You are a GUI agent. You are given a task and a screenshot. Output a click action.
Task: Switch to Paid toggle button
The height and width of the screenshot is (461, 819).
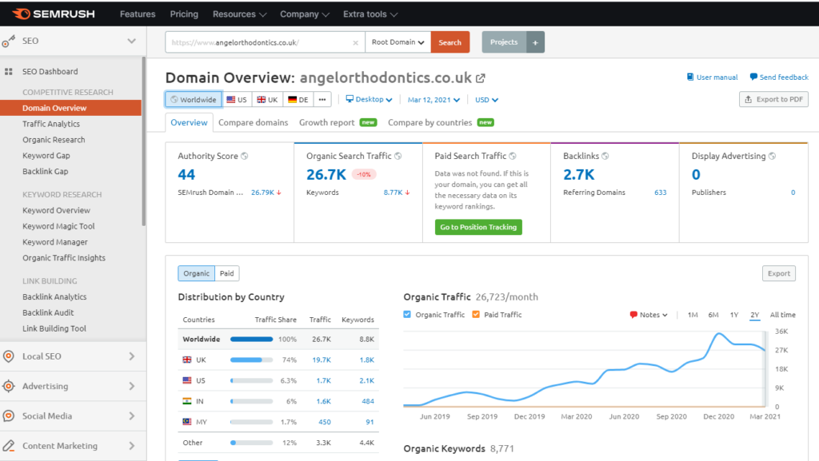point(226,273)
